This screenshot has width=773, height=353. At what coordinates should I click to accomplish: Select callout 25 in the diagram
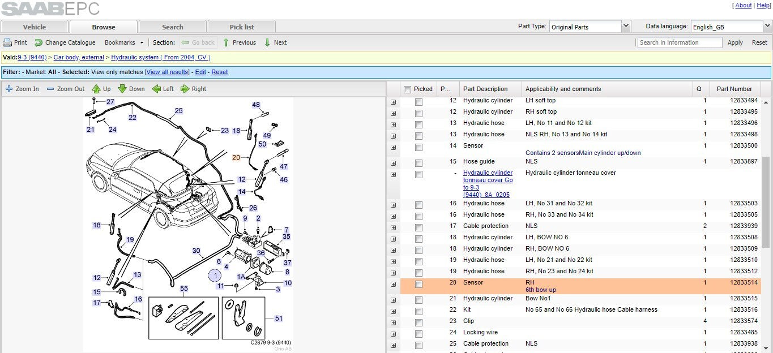click(x=179, y=111)
